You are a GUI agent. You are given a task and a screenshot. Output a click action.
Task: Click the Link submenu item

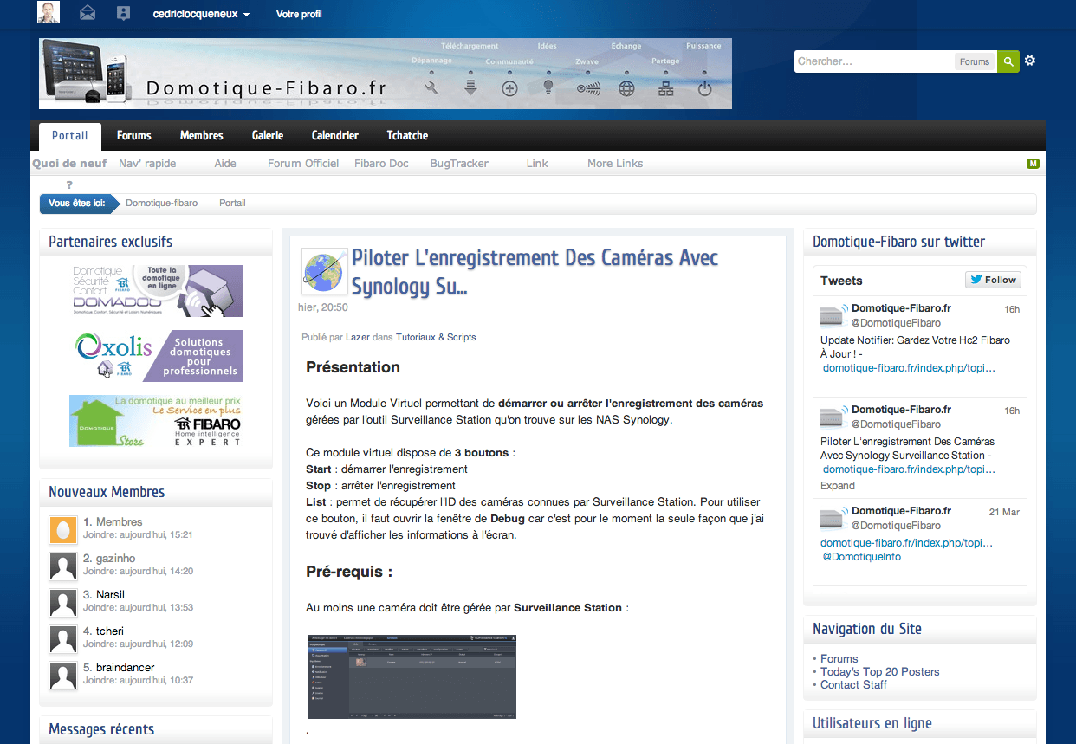click(x=537, y=163)
